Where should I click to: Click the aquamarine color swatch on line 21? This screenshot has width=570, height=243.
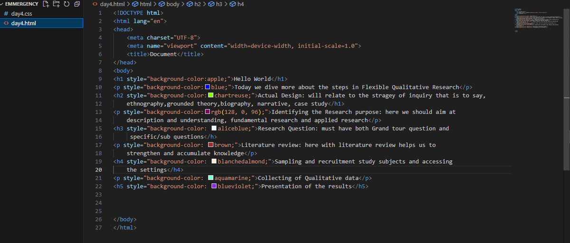211,178
